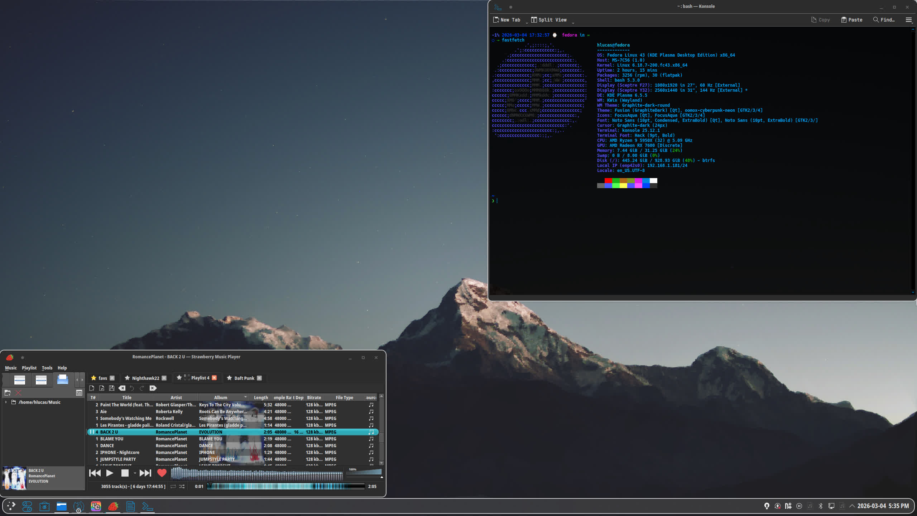Click New Tab in Konsole

pos(506,20)
